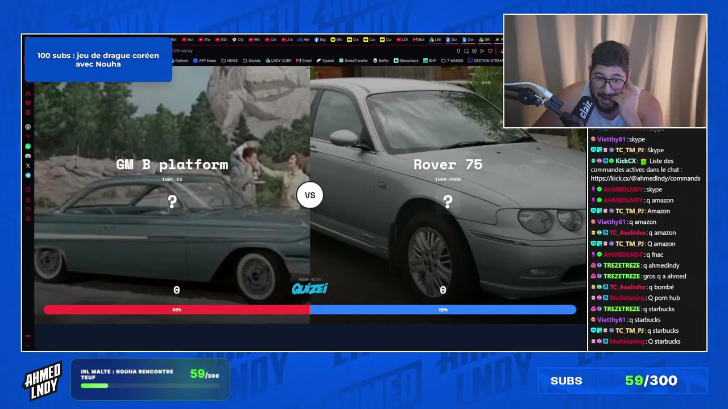728x409 pixels.
Task: Open the GESTION STREAM bookmark
Action: [486, 60]
